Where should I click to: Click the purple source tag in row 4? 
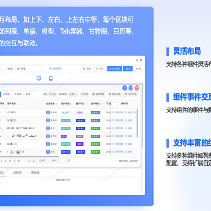(x=64, y=136)
